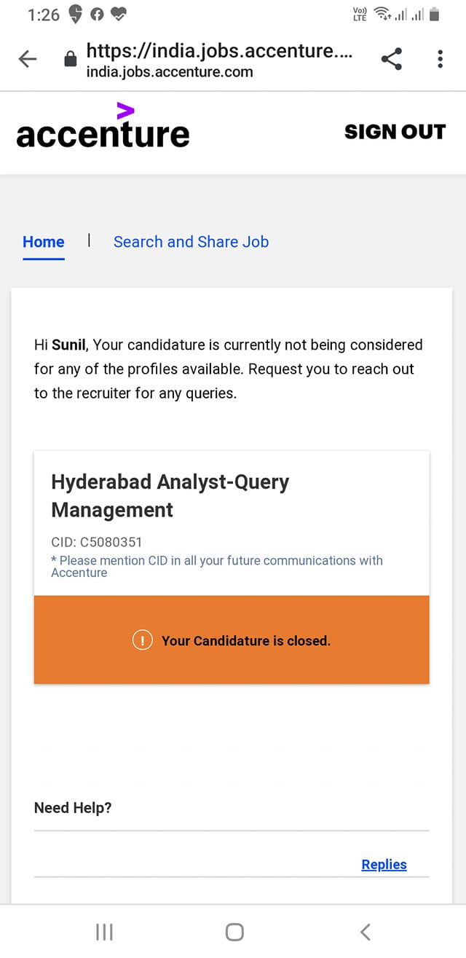Open the Replies link
466x958 pixels.
(x=384, y=865)
